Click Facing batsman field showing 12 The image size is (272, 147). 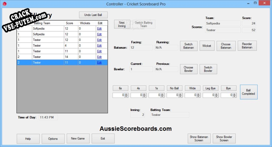pos(141,47)
